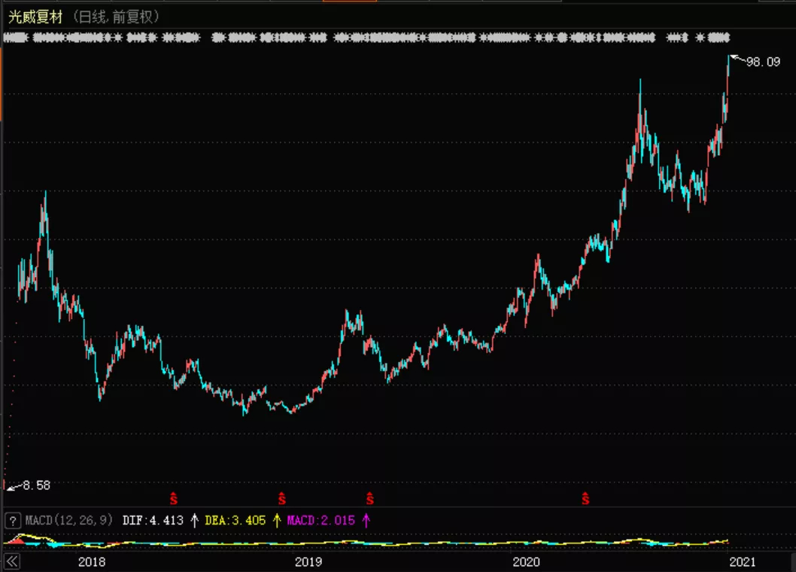Click the yellow up arrow after DEA value

tap(276, 520)
